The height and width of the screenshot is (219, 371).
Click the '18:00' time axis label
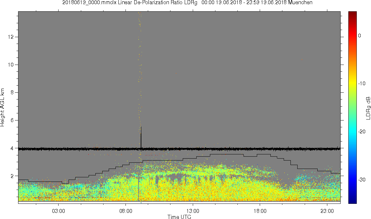260,211
